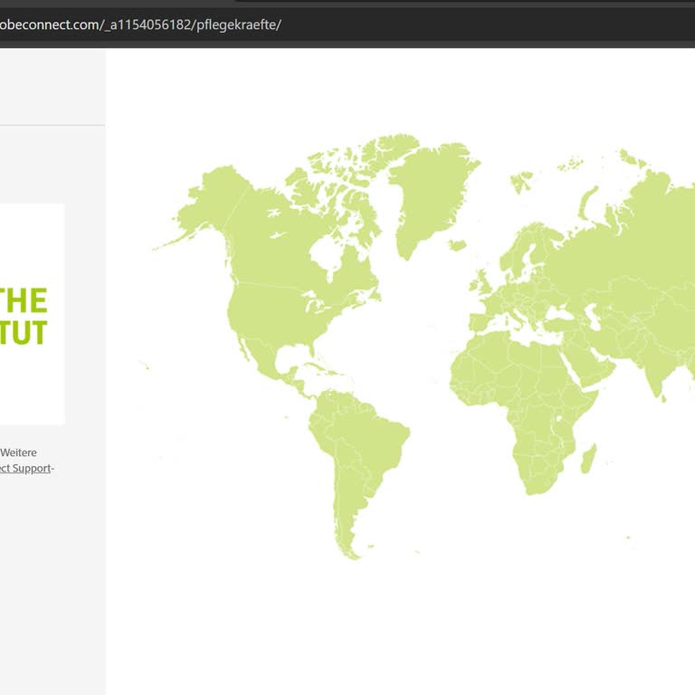Click the Hawaii islands dot on the map
Viewport: 695px width, 695px height.
(x=145, y=365)
